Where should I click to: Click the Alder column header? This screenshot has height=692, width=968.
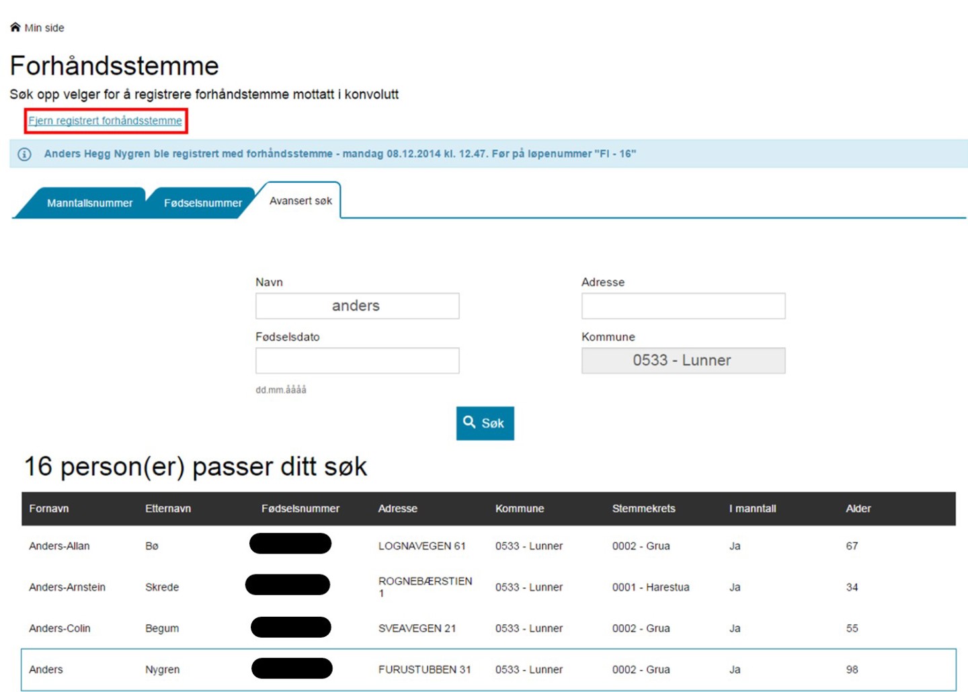pyautogui.click(x=858, y=509)
